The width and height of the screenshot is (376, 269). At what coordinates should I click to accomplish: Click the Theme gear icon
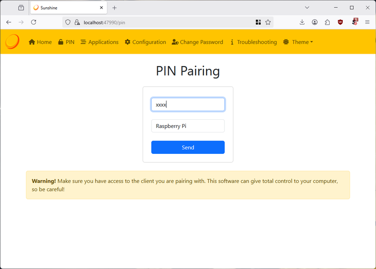coord(286,42)
